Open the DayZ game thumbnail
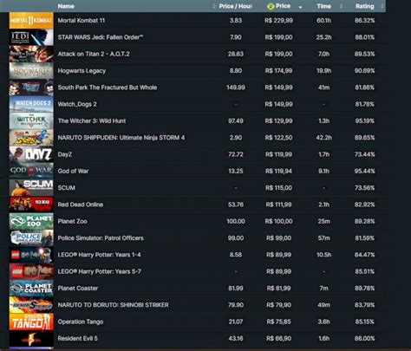Image resolution: width=411 pixels, height=351 pixels. (x=31, y=154)
